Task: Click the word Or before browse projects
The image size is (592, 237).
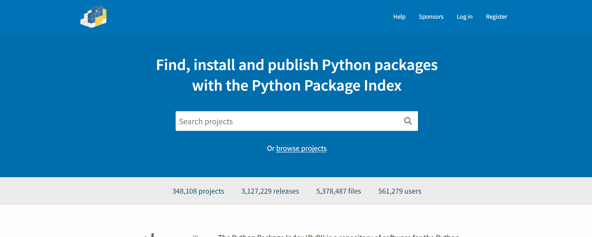Action: tap(271, 149)
